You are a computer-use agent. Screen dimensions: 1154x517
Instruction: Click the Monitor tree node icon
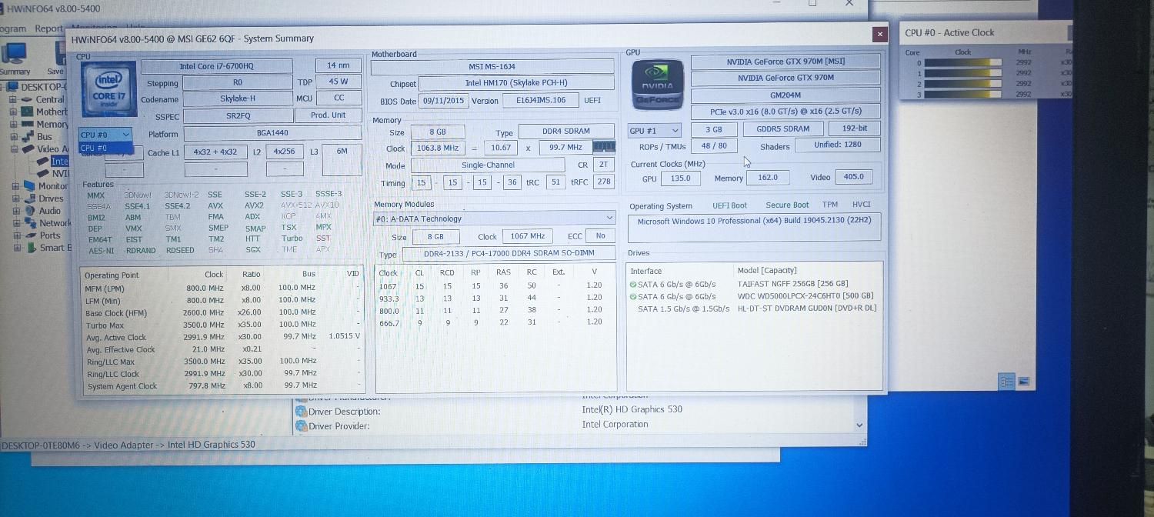point(29,185)
